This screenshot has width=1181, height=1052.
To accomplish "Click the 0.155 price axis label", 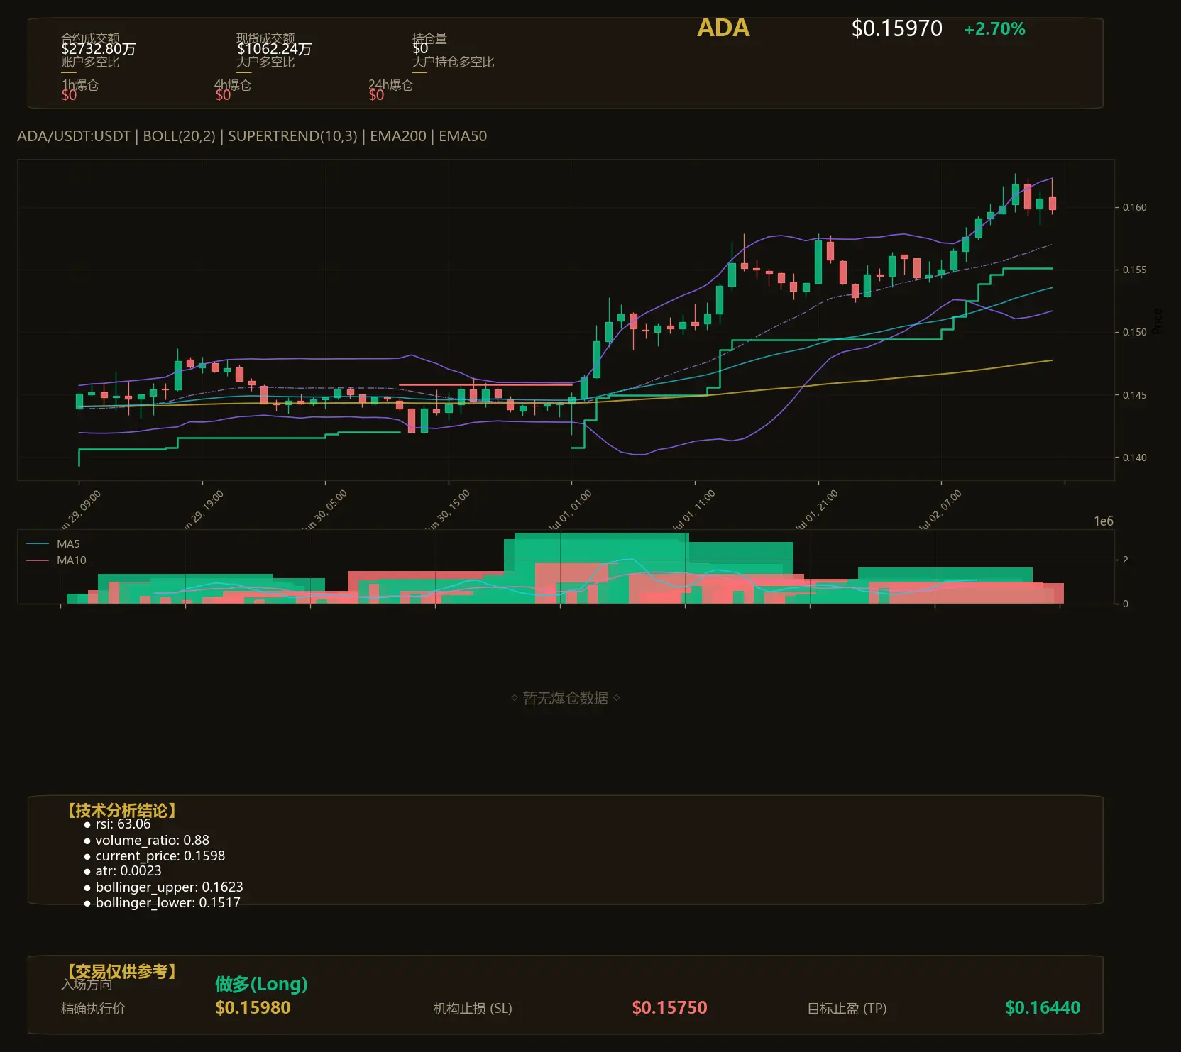I will pos(1134,270).
